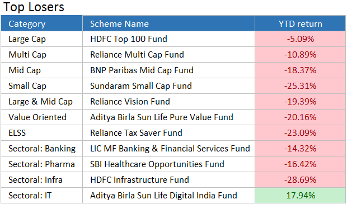Click the Top Losers title
The image size is (347, 204).
click(x=34, y=7)
